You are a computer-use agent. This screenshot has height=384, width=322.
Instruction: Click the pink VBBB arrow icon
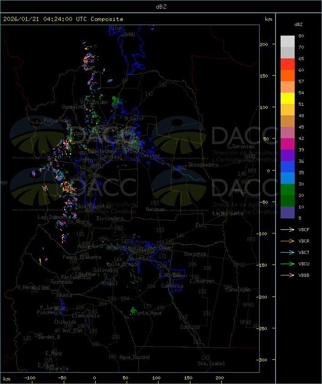click(287, 275)
